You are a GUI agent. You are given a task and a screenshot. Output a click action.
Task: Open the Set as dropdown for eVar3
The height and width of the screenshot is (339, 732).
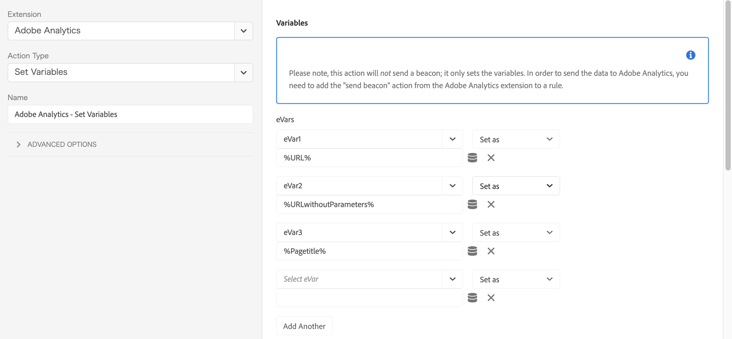(516, 232)
